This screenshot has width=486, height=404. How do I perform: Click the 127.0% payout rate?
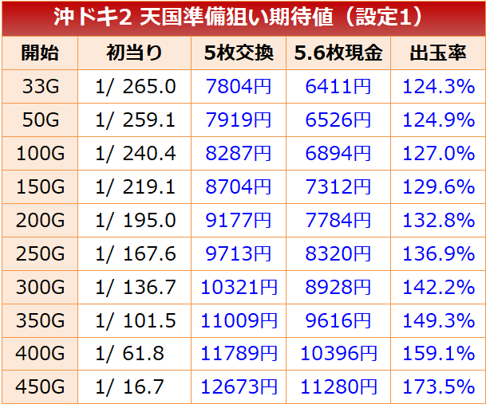point(439,153)
